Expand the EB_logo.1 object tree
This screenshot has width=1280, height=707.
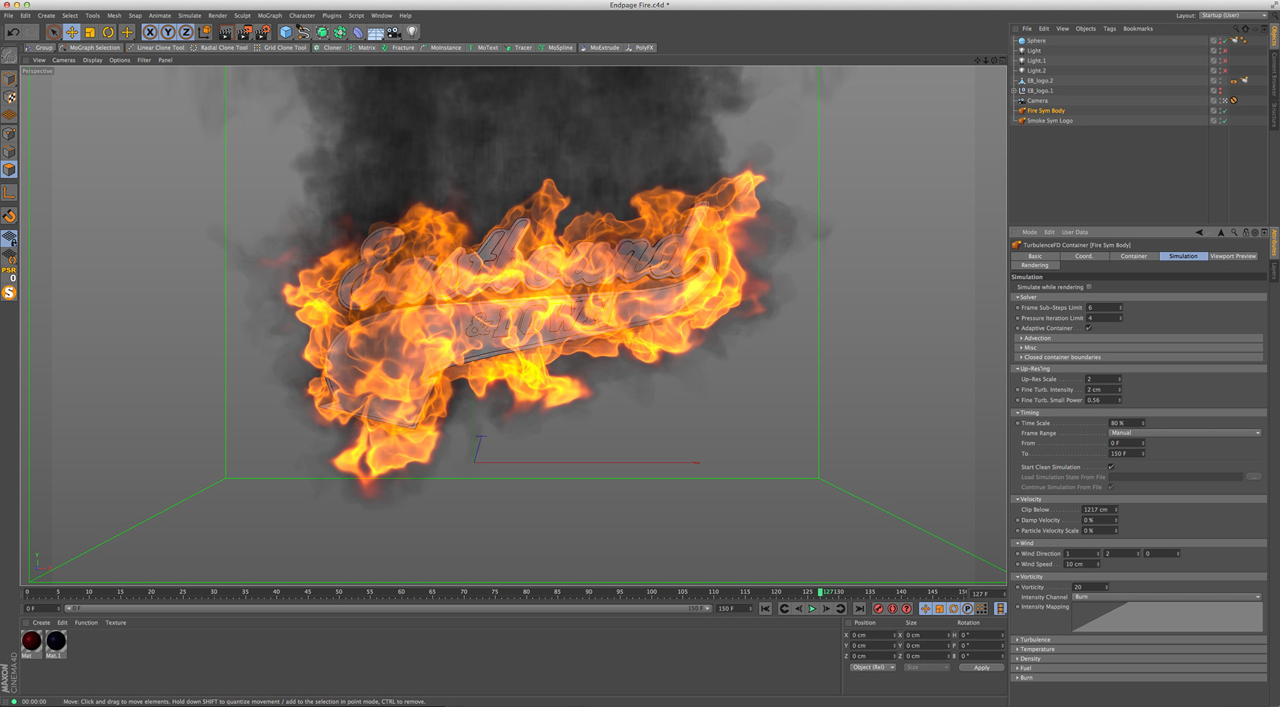pos(1014,91)
